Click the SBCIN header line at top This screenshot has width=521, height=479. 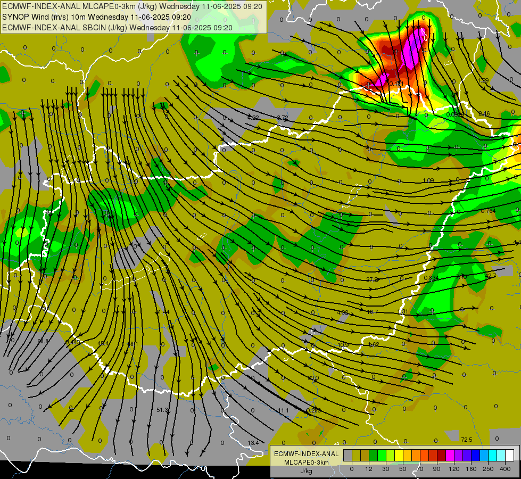point(117,28)
